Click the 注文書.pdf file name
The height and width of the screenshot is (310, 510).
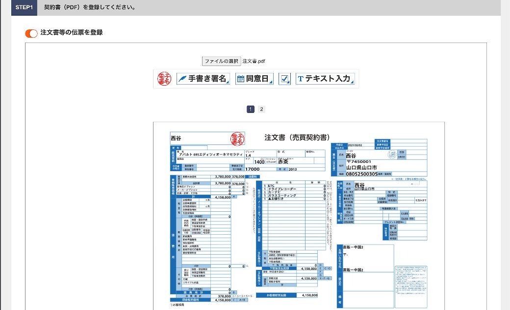click(254, 61)
